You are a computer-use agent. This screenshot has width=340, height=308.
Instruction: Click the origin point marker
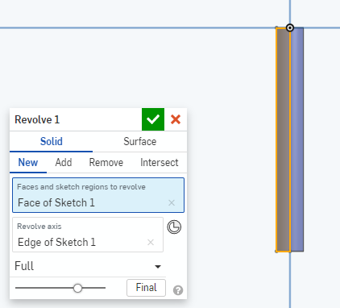pos(290,27)
